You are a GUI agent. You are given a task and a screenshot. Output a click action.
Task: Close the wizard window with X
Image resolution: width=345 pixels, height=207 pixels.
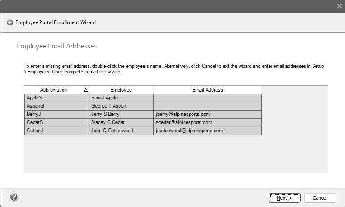[339, 6]
